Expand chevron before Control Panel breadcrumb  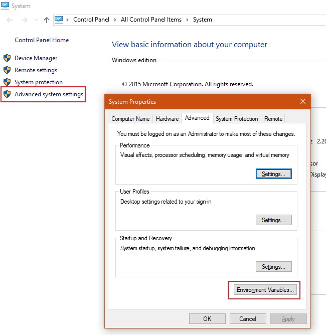click(68, 20)
